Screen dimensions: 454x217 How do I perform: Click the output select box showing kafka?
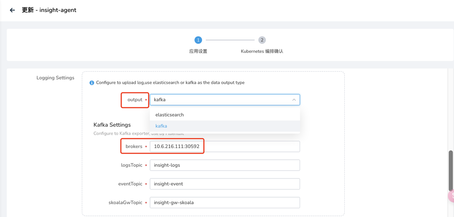click(x=220, y=100)
